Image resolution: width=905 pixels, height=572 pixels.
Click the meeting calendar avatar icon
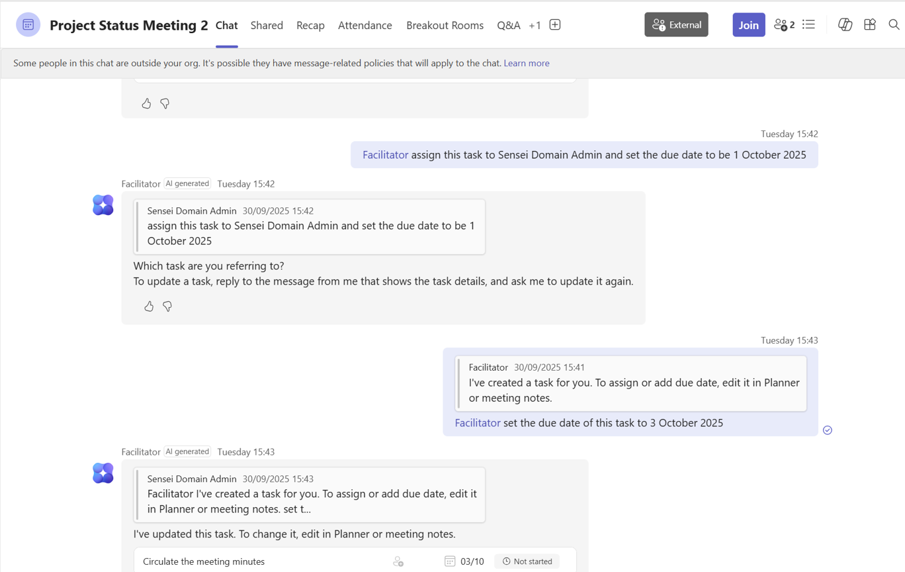click(28, 25)
